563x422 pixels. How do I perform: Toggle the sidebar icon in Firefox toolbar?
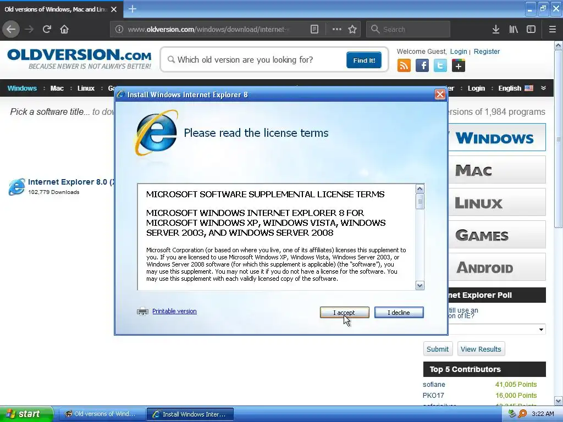[x=531, y=29]
